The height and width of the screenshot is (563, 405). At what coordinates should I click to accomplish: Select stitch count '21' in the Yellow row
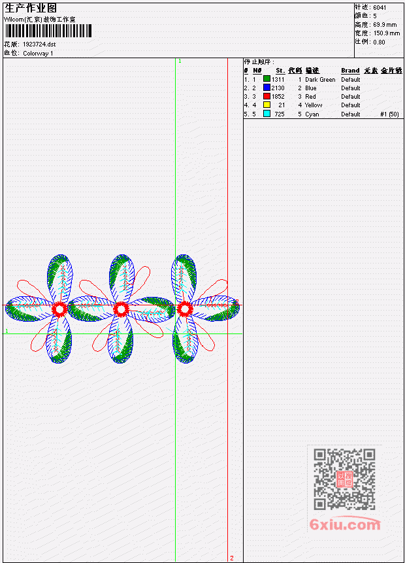pyautogui.click(x=282, y=105)
